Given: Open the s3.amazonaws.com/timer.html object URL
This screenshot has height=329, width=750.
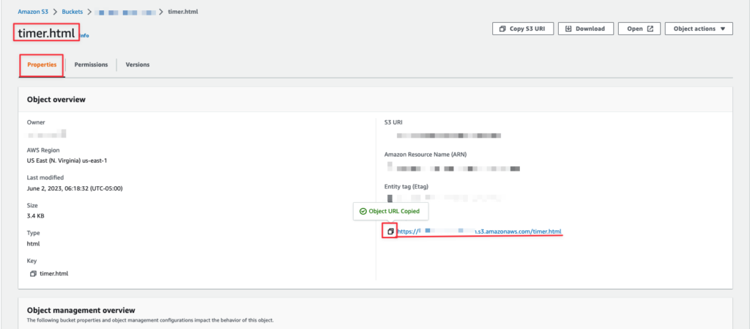Looking at the screenshot, I should click(479, 232).
